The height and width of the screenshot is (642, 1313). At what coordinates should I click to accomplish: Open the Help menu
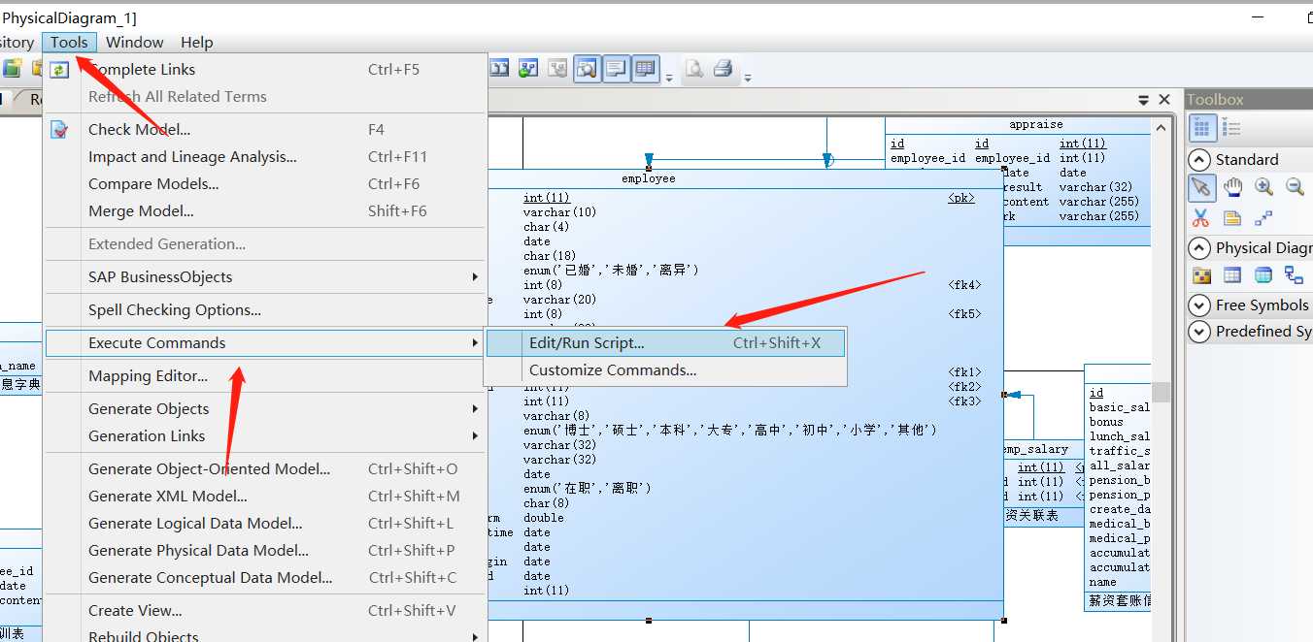(x=196, y=43)
